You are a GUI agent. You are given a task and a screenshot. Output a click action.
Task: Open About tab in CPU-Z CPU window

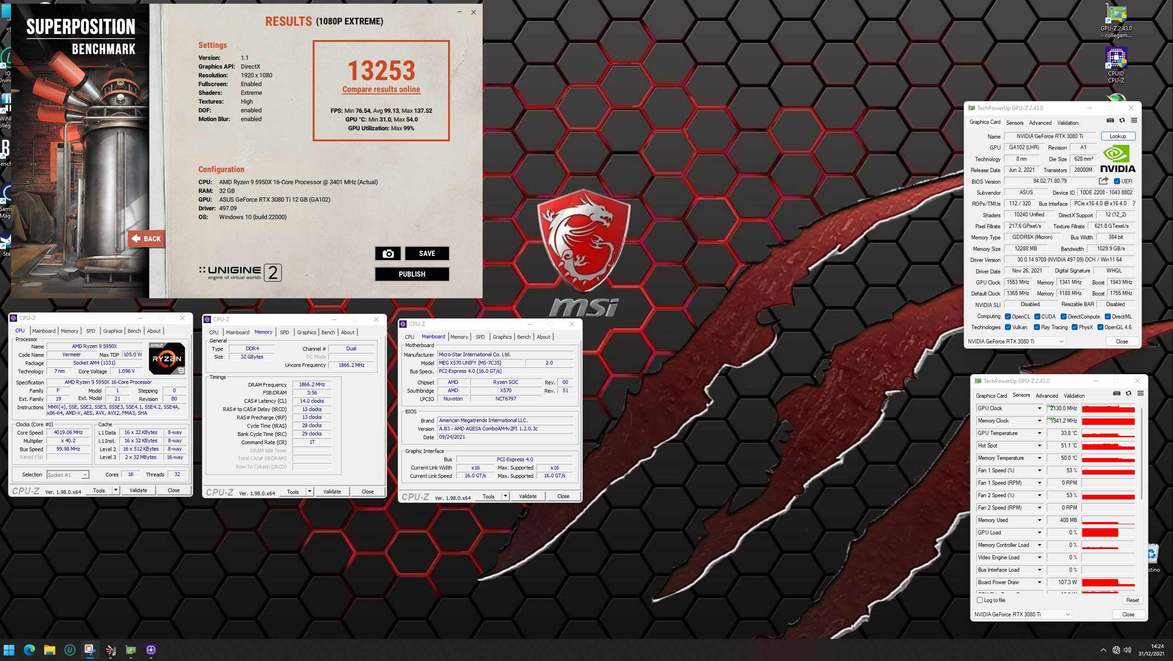click(154, 331)
